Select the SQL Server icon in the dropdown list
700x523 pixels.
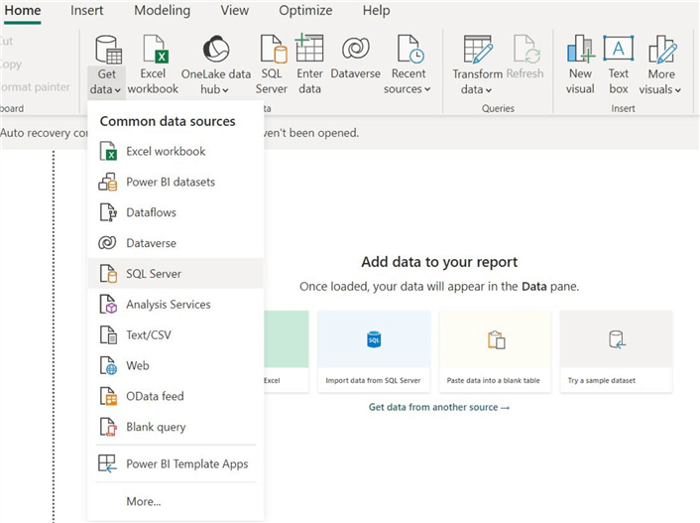[108, 274]
